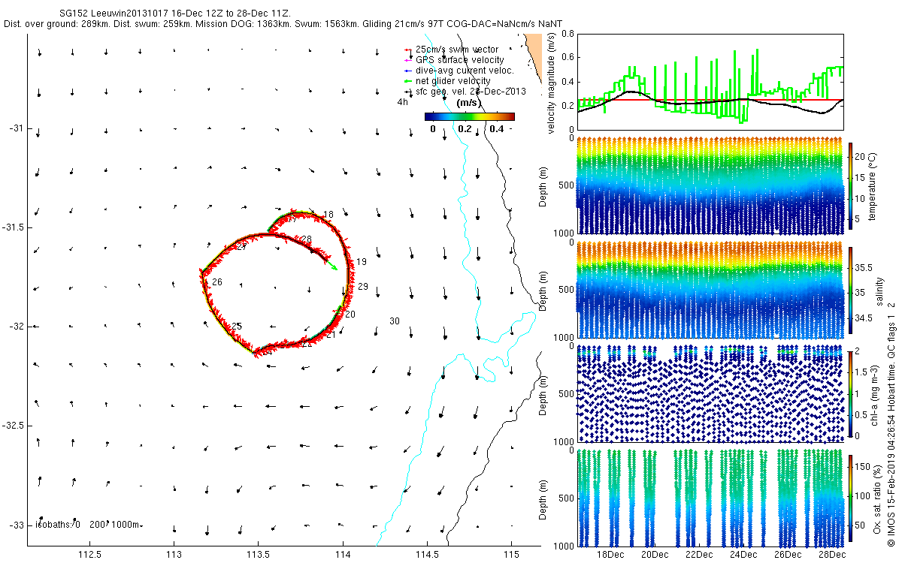Click legend entry 'net glider velocity'

[x=453, y=81]
